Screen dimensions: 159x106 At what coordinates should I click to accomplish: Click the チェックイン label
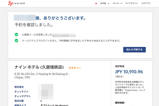(21, 92)
